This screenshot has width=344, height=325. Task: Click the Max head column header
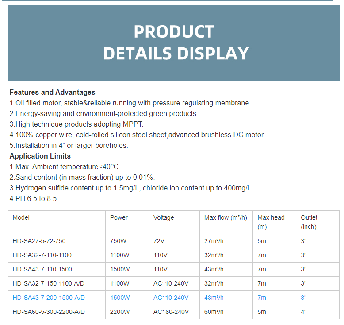[x=271, y=222]
